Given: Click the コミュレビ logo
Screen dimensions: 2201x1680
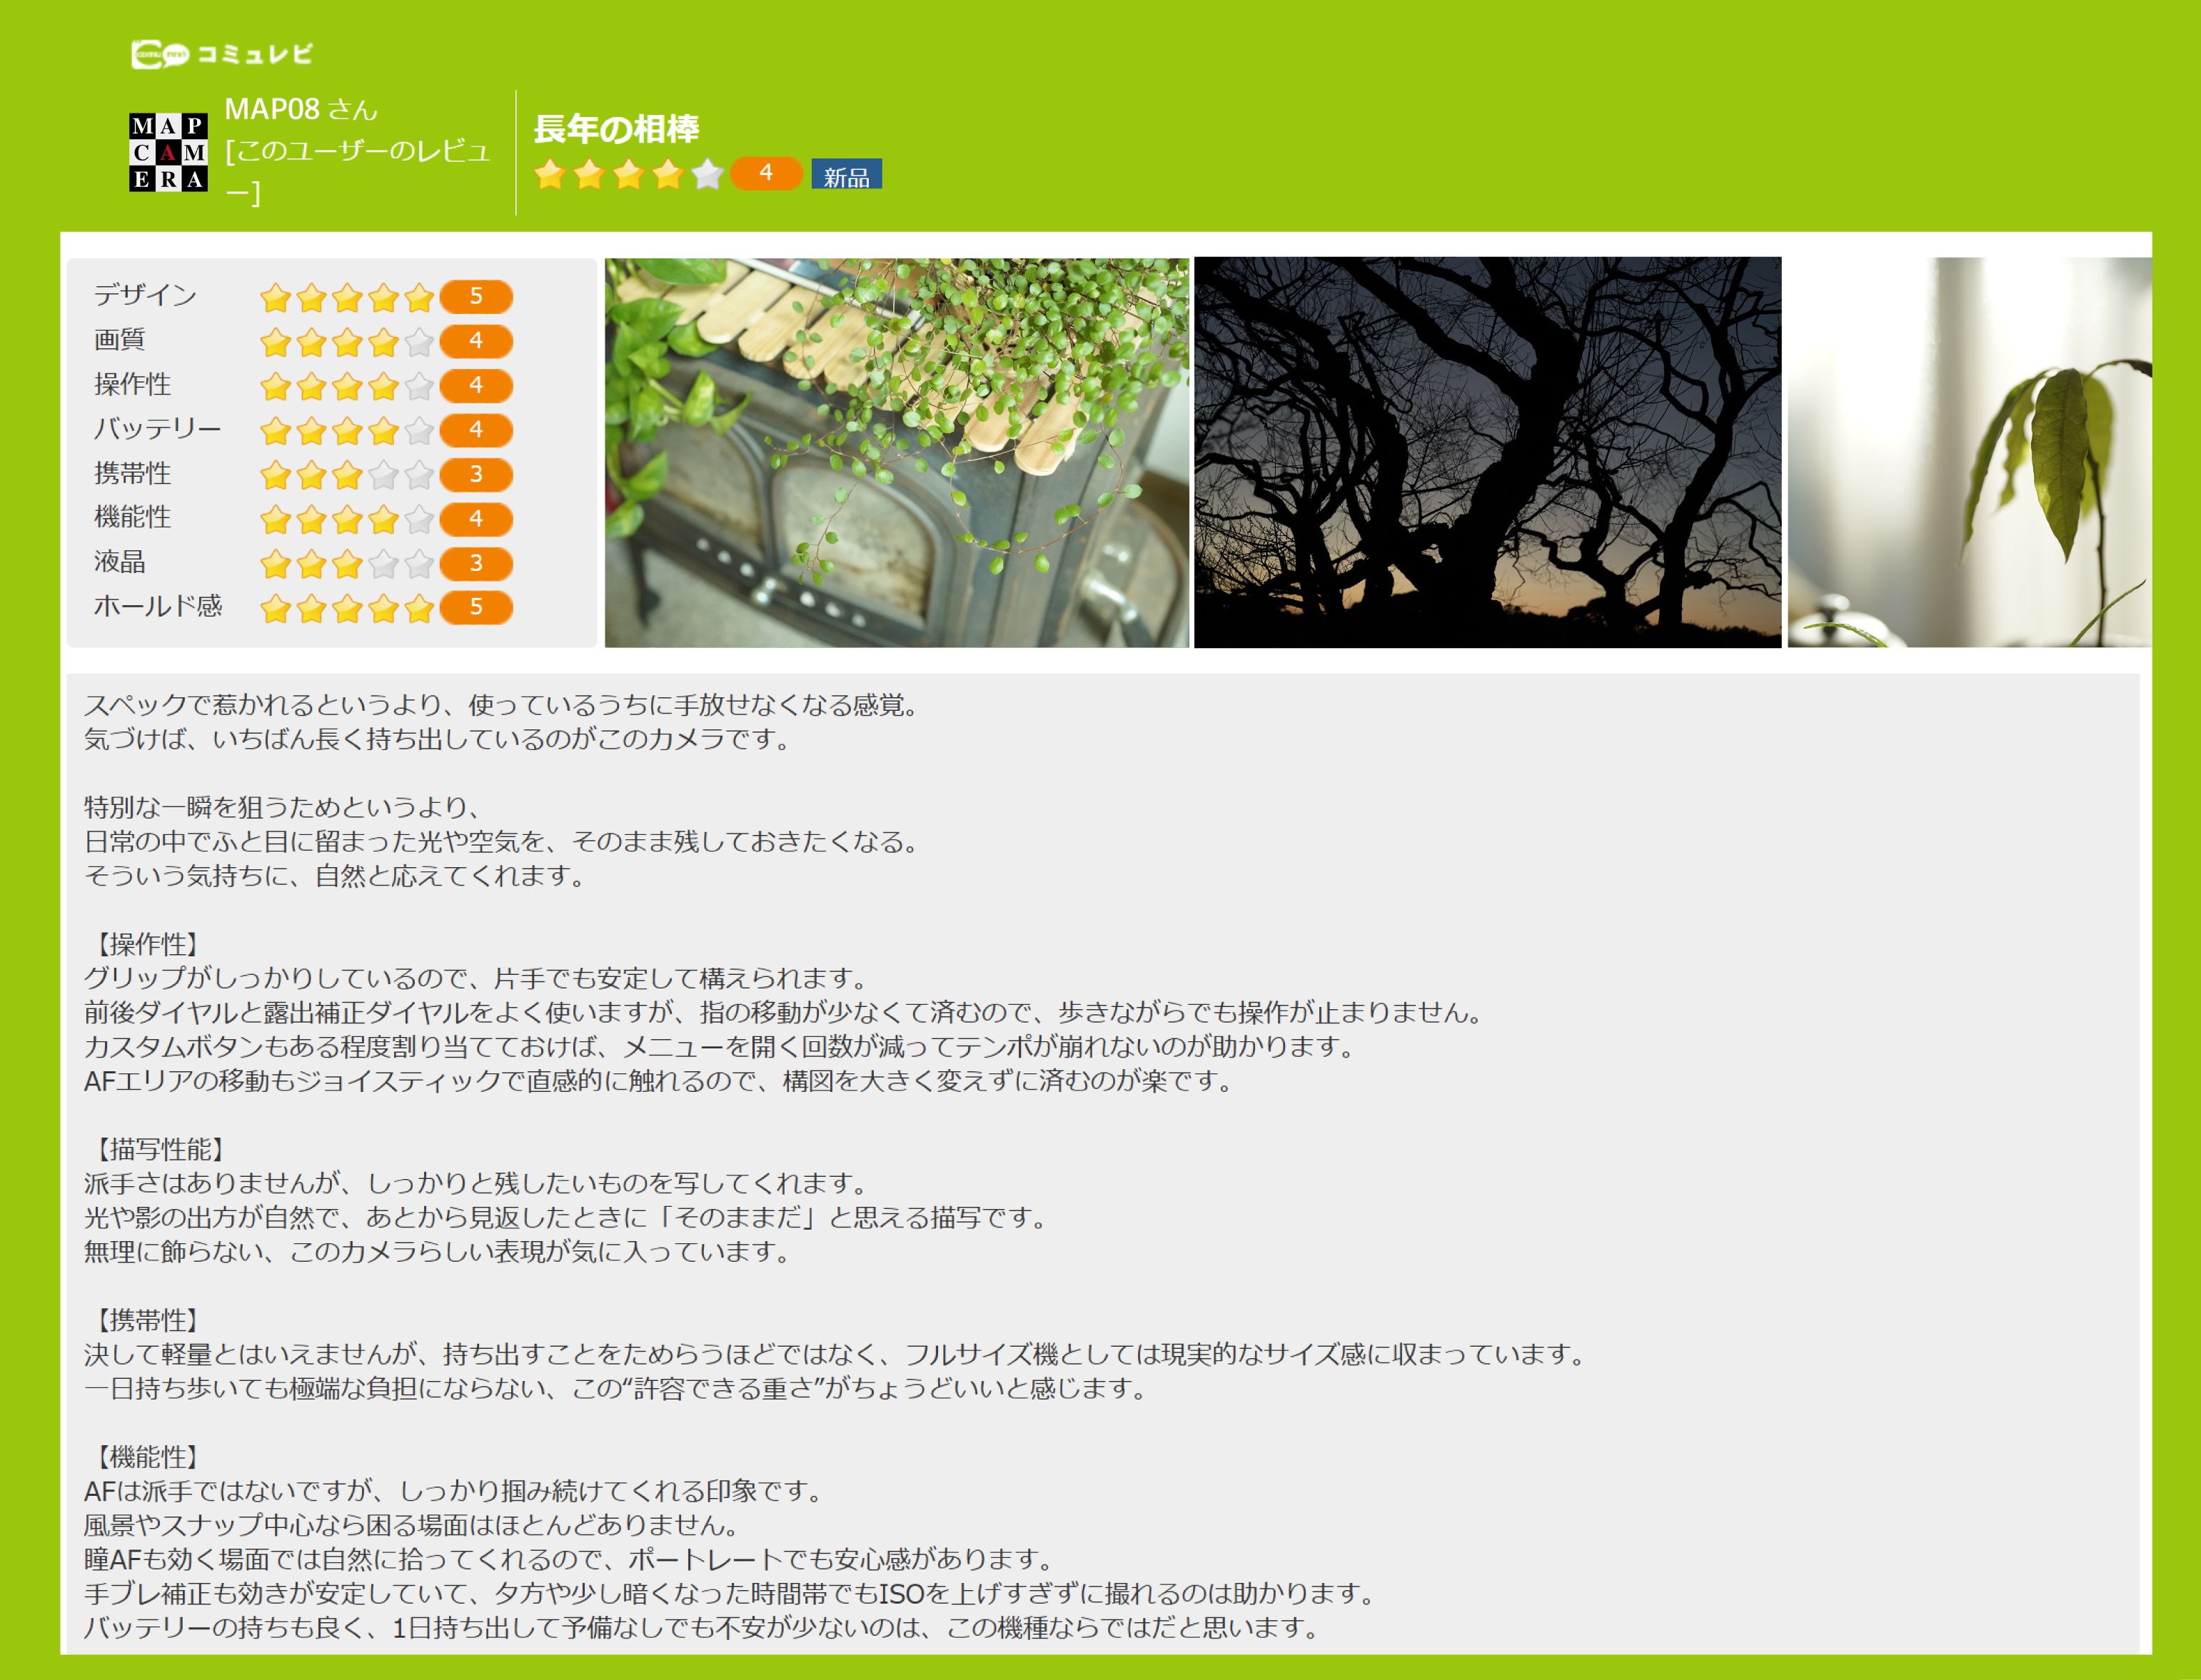Looking at the screenshot, I should tap(222, 53).
